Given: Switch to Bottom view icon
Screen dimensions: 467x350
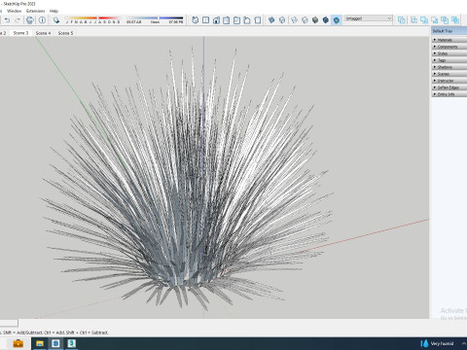Looking at the screenshot, I should tap(258, 20).
